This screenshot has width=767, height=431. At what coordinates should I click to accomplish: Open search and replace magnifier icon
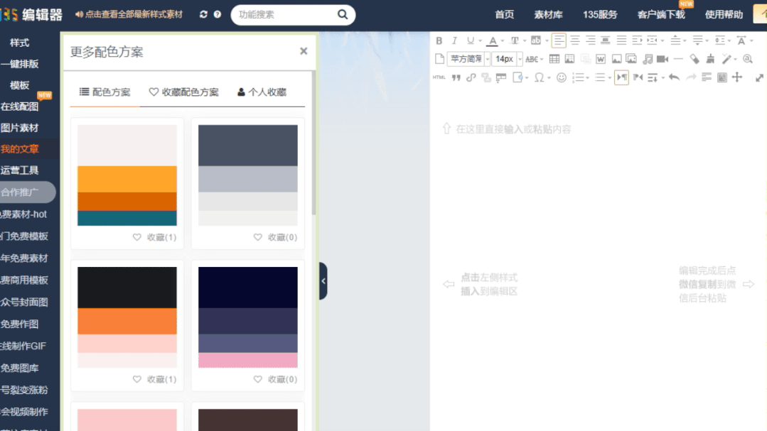(747, 59)
